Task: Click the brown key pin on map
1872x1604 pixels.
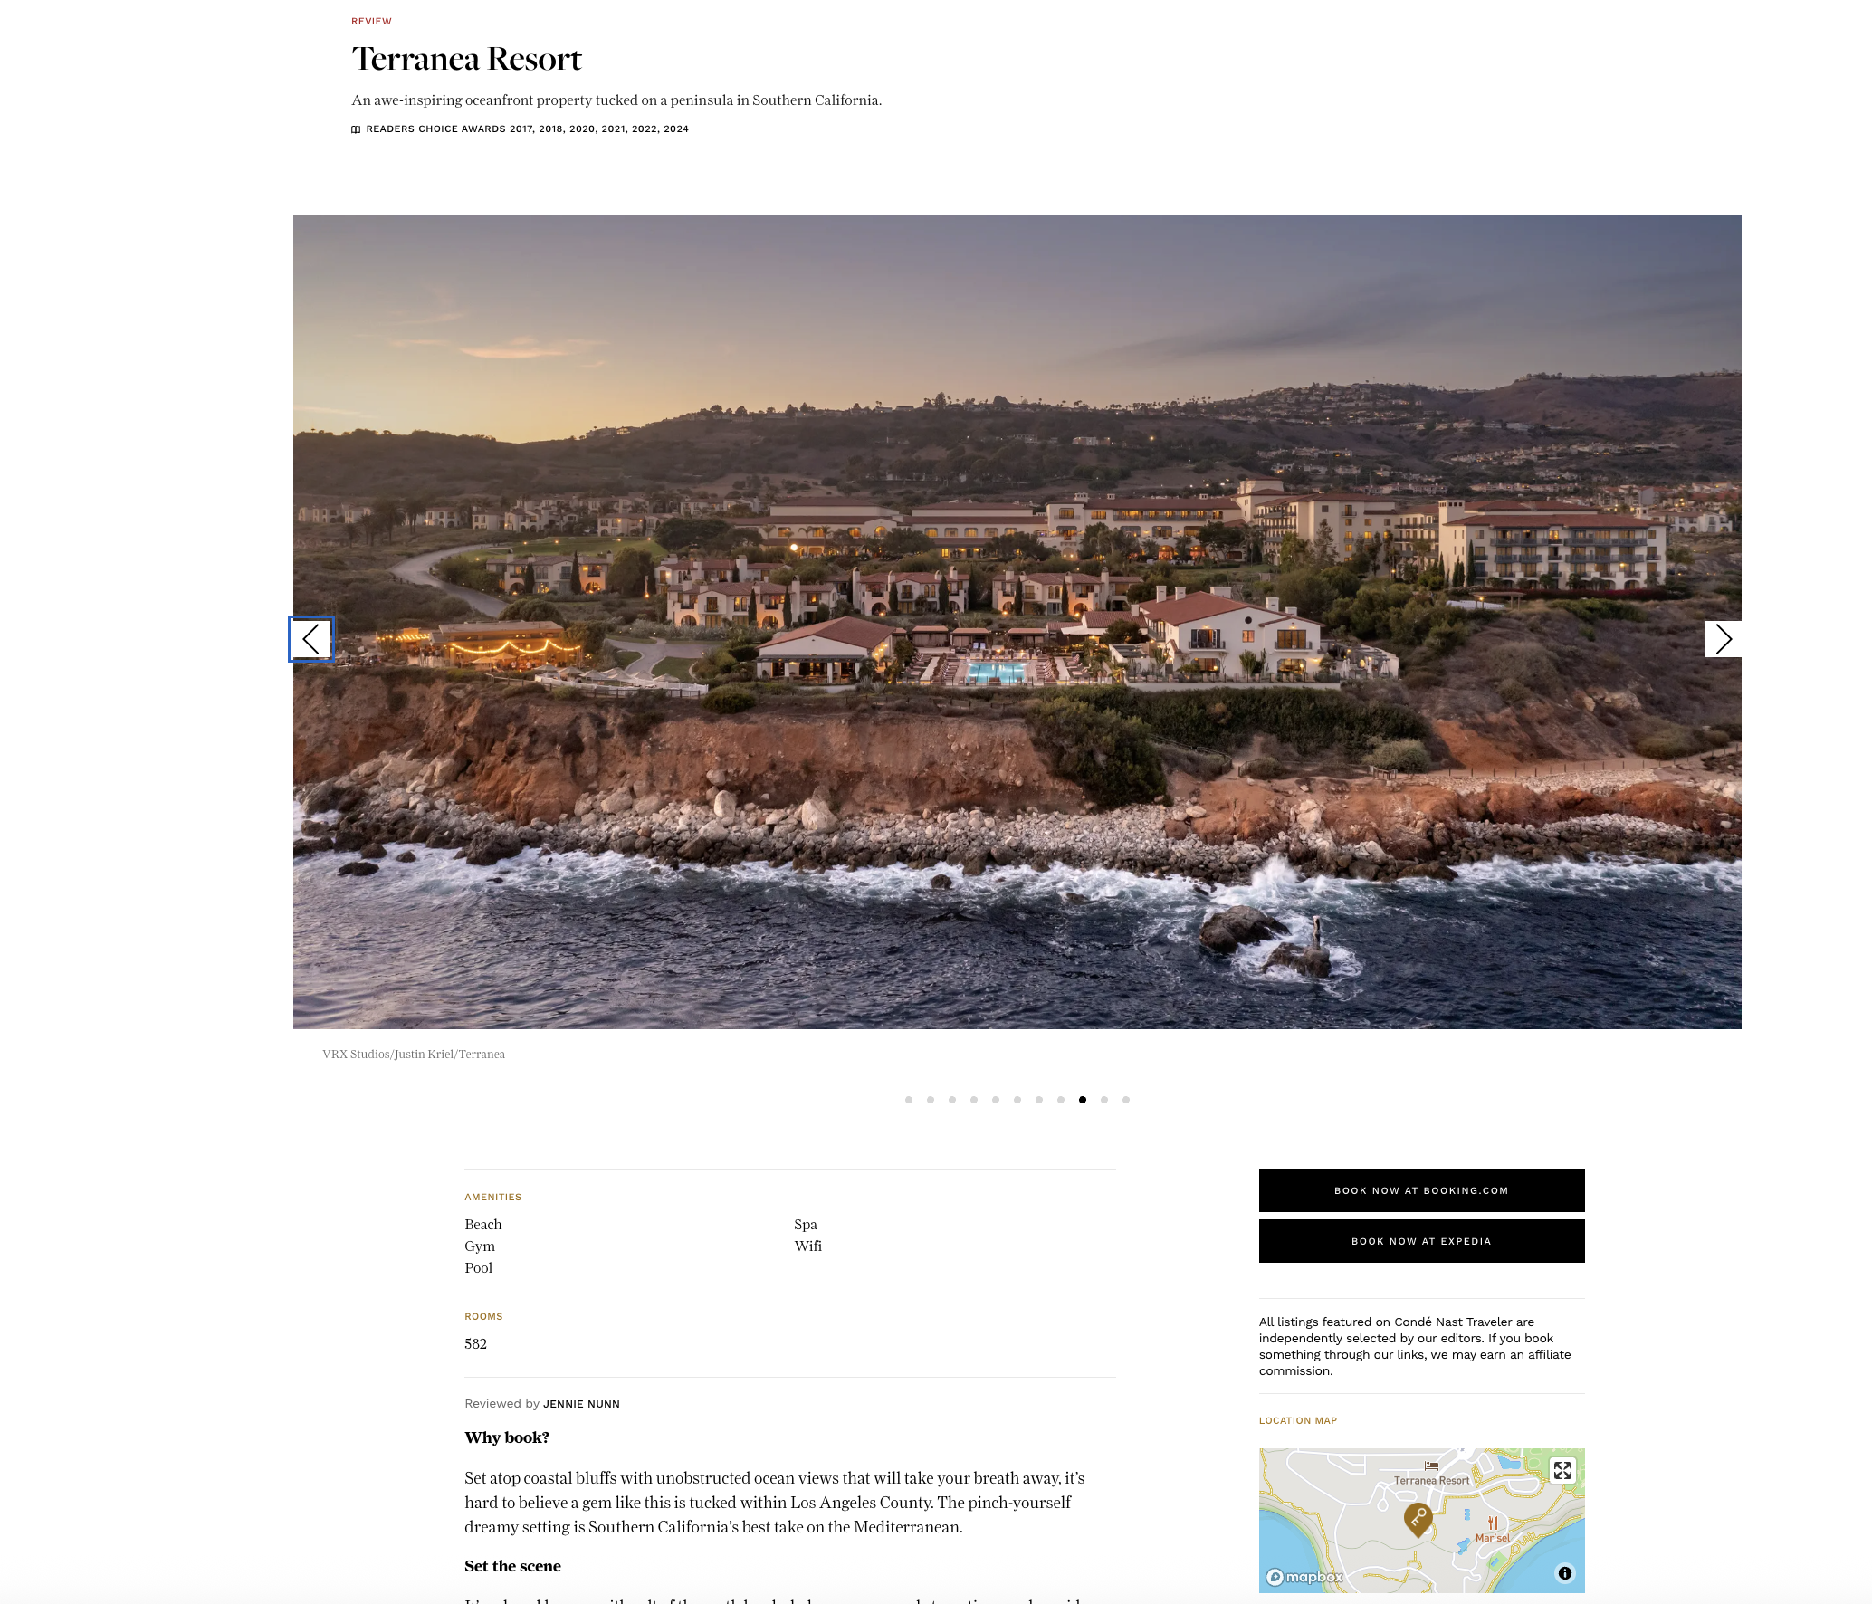Action: point(1417,1518)
